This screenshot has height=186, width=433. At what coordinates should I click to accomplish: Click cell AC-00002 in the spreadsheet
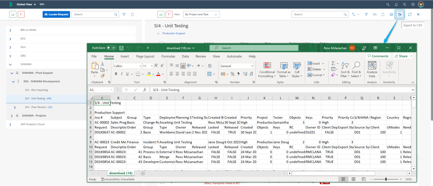[x=102, y=122]
